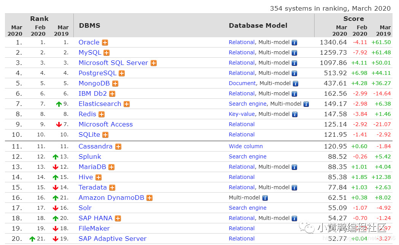Image resolution: width=399 pixels, height=245 pixels.
Task: Click the plus icon next to SAP HANA
Action: pos(118,218)
